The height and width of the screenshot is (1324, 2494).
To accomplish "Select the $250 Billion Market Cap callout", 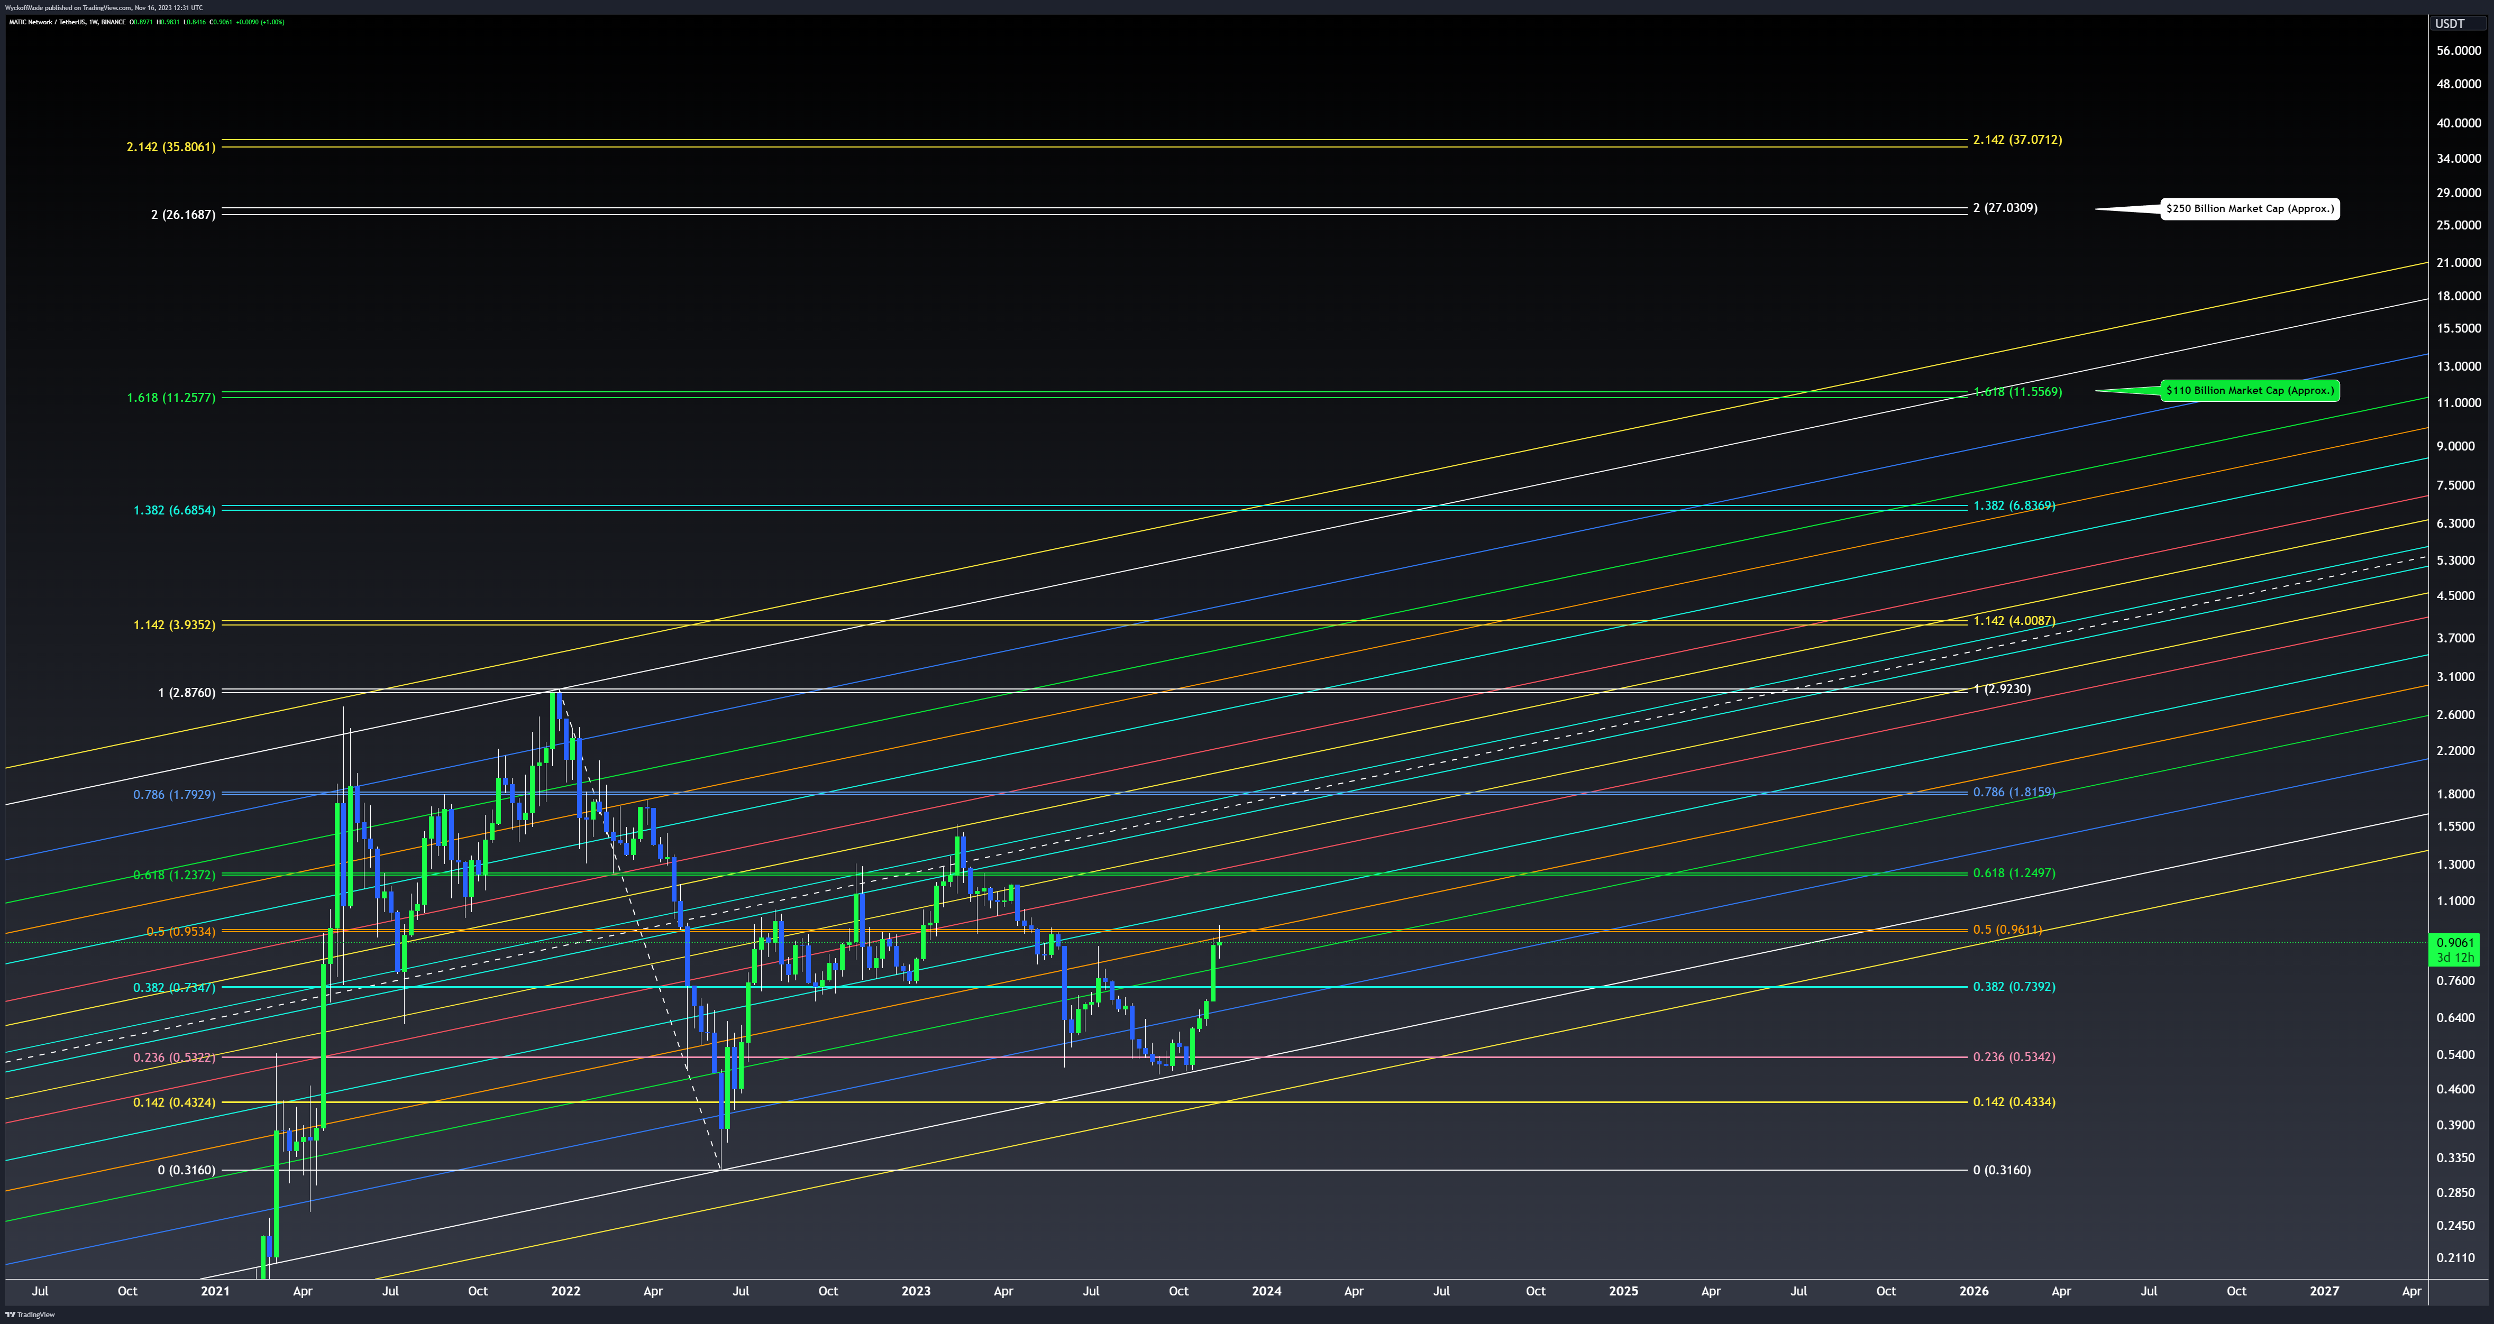I will tap(2250, 208).
